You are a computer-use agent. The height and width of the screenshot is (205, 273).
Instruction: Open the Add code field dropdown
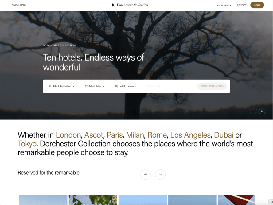(156, 86)
